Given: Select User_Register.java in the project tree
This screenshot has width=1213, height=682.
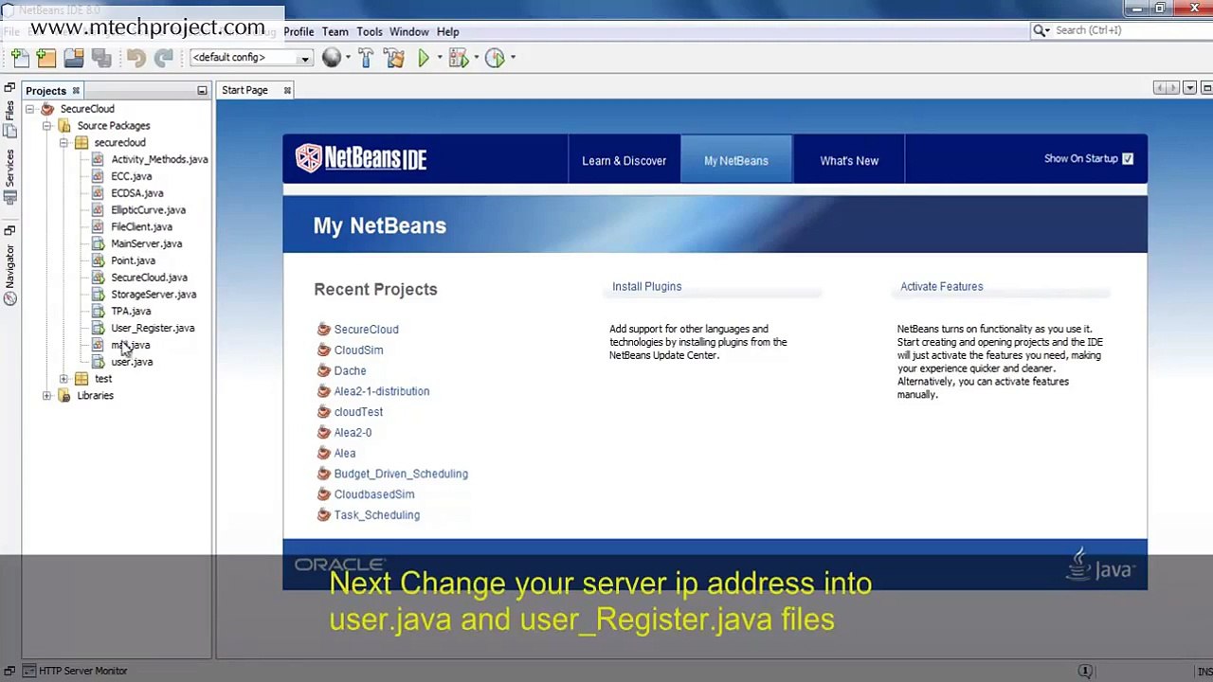Looking at the screenshot, I should tap(153, 328).
